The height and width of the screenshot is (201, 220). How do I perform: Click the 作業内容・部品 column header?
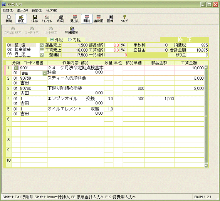tap(76, 63)
